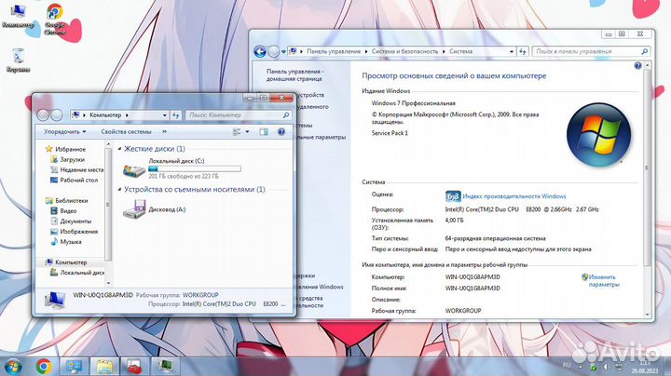Click forward arrow in System window
The image size is (671, 376).
point(273,52)
